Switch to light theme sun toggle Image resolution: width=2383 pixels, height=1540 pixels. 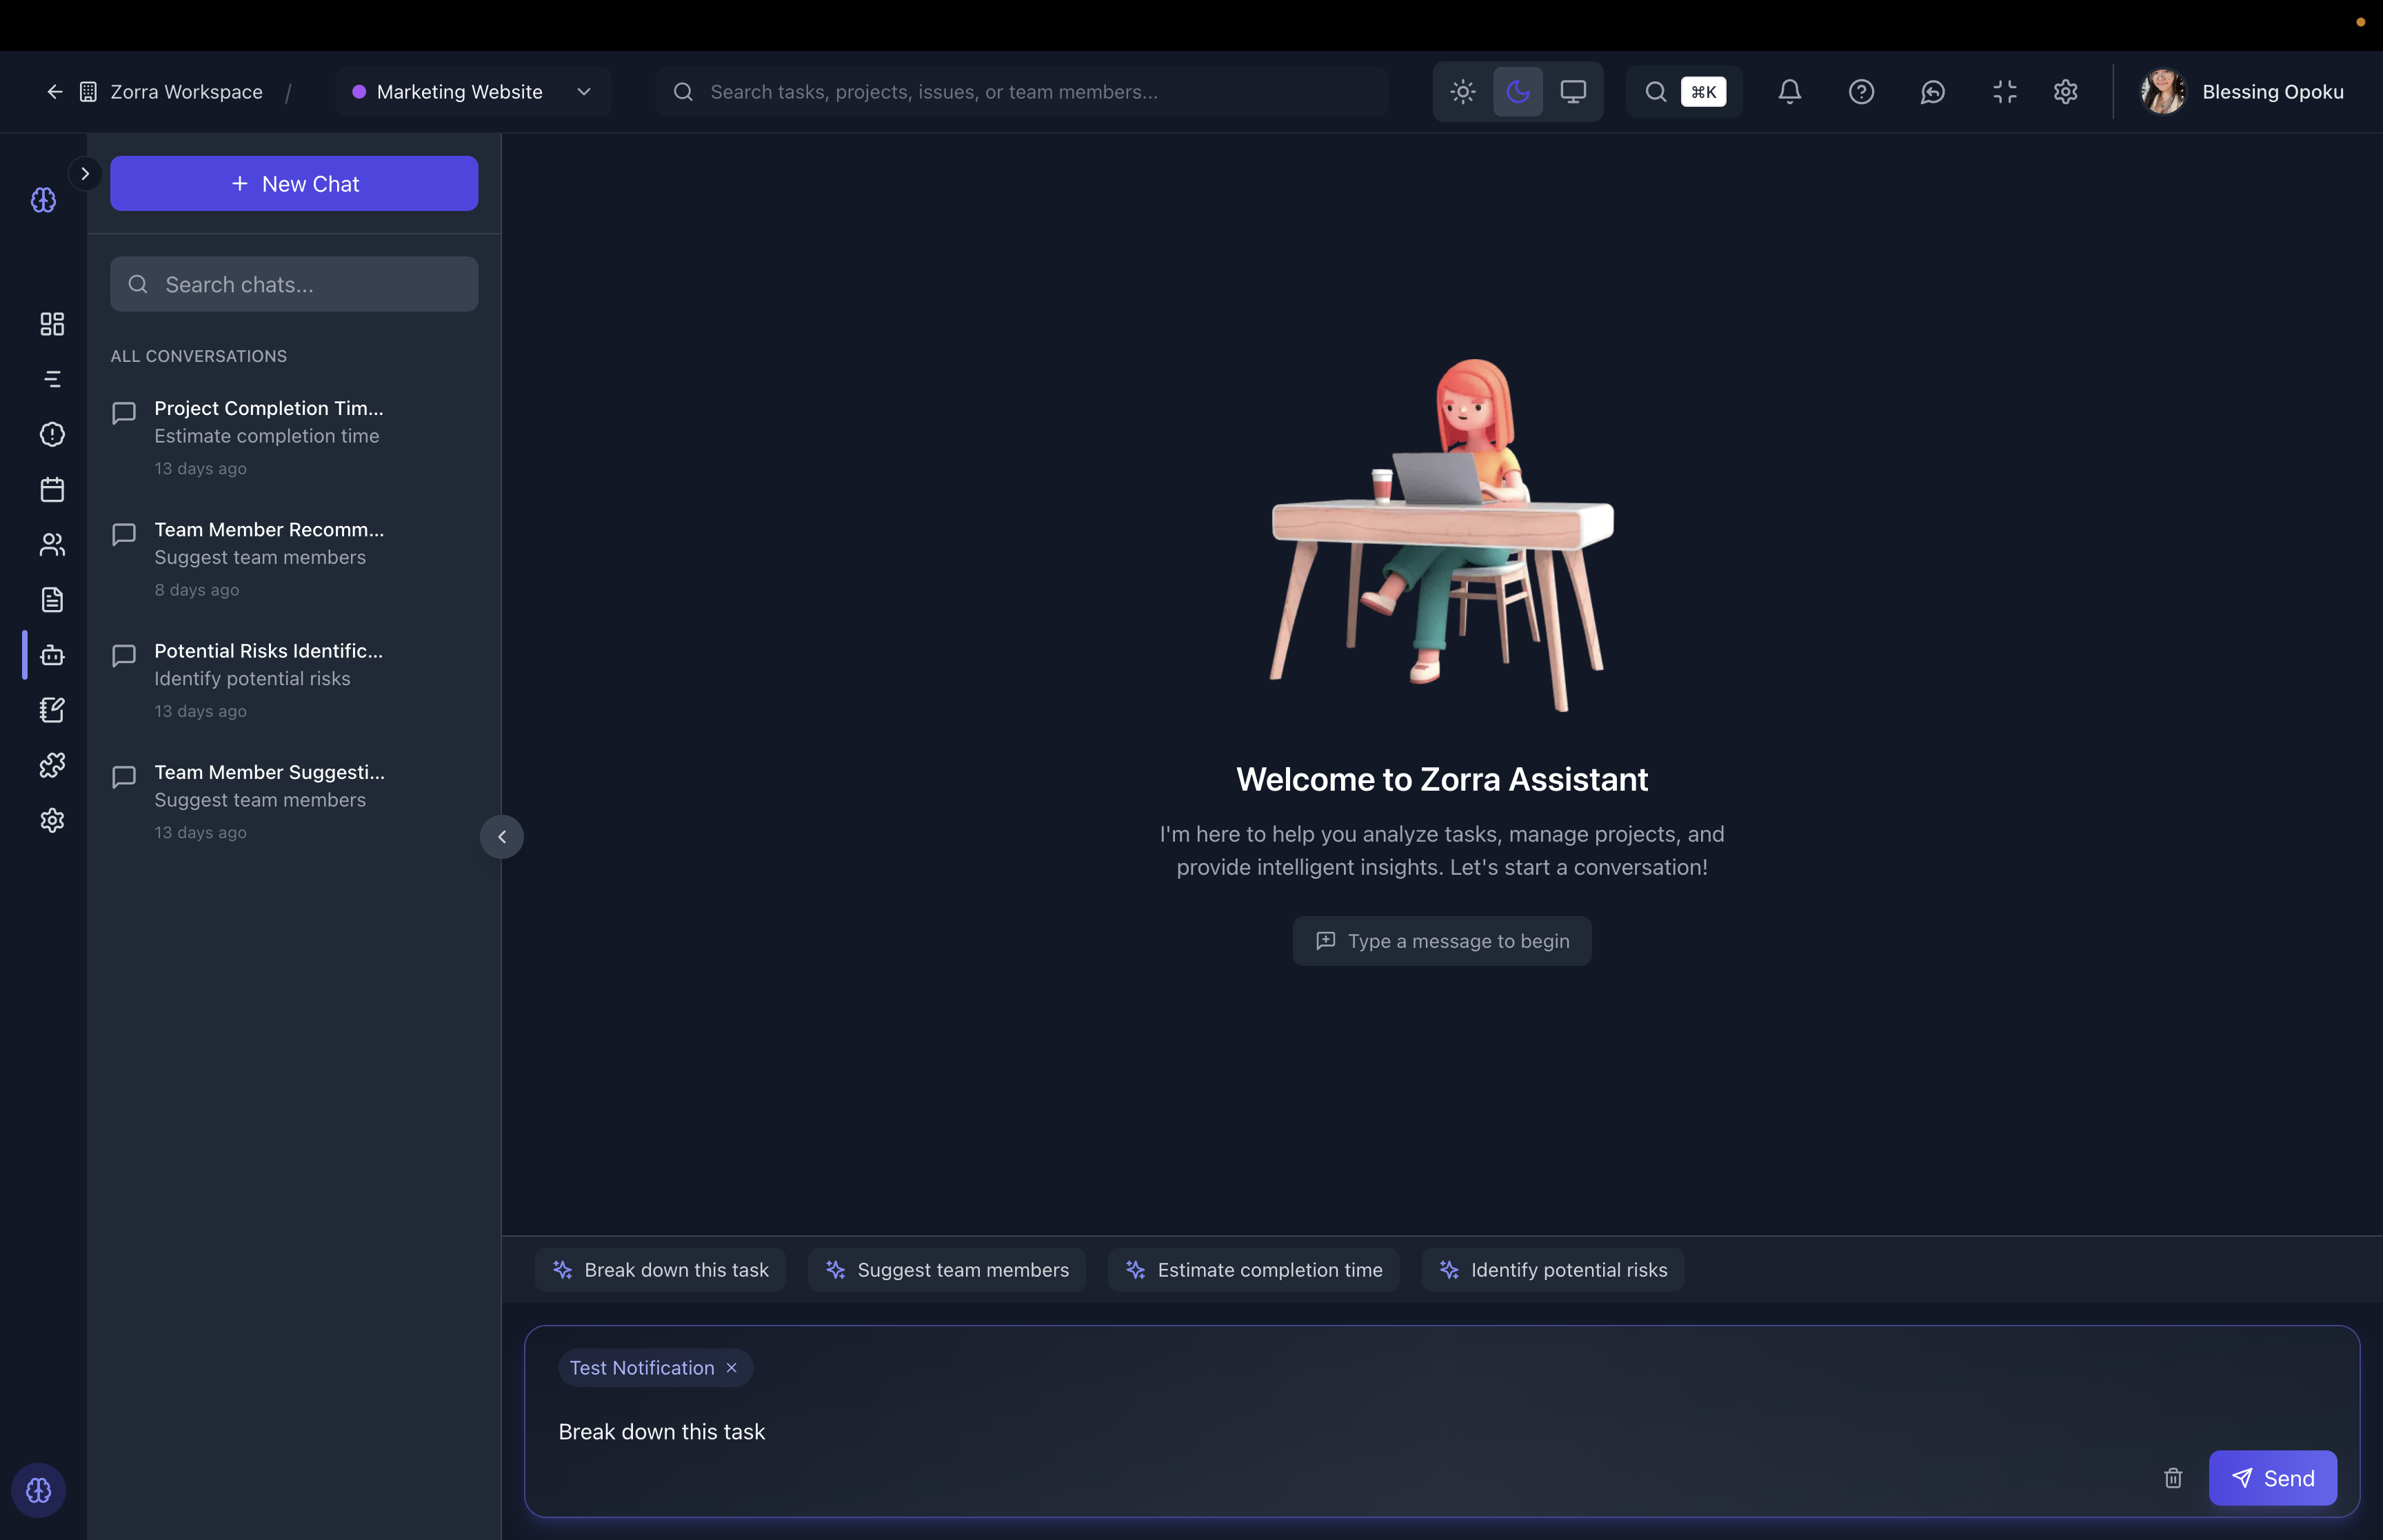(x=1463, y=92)
